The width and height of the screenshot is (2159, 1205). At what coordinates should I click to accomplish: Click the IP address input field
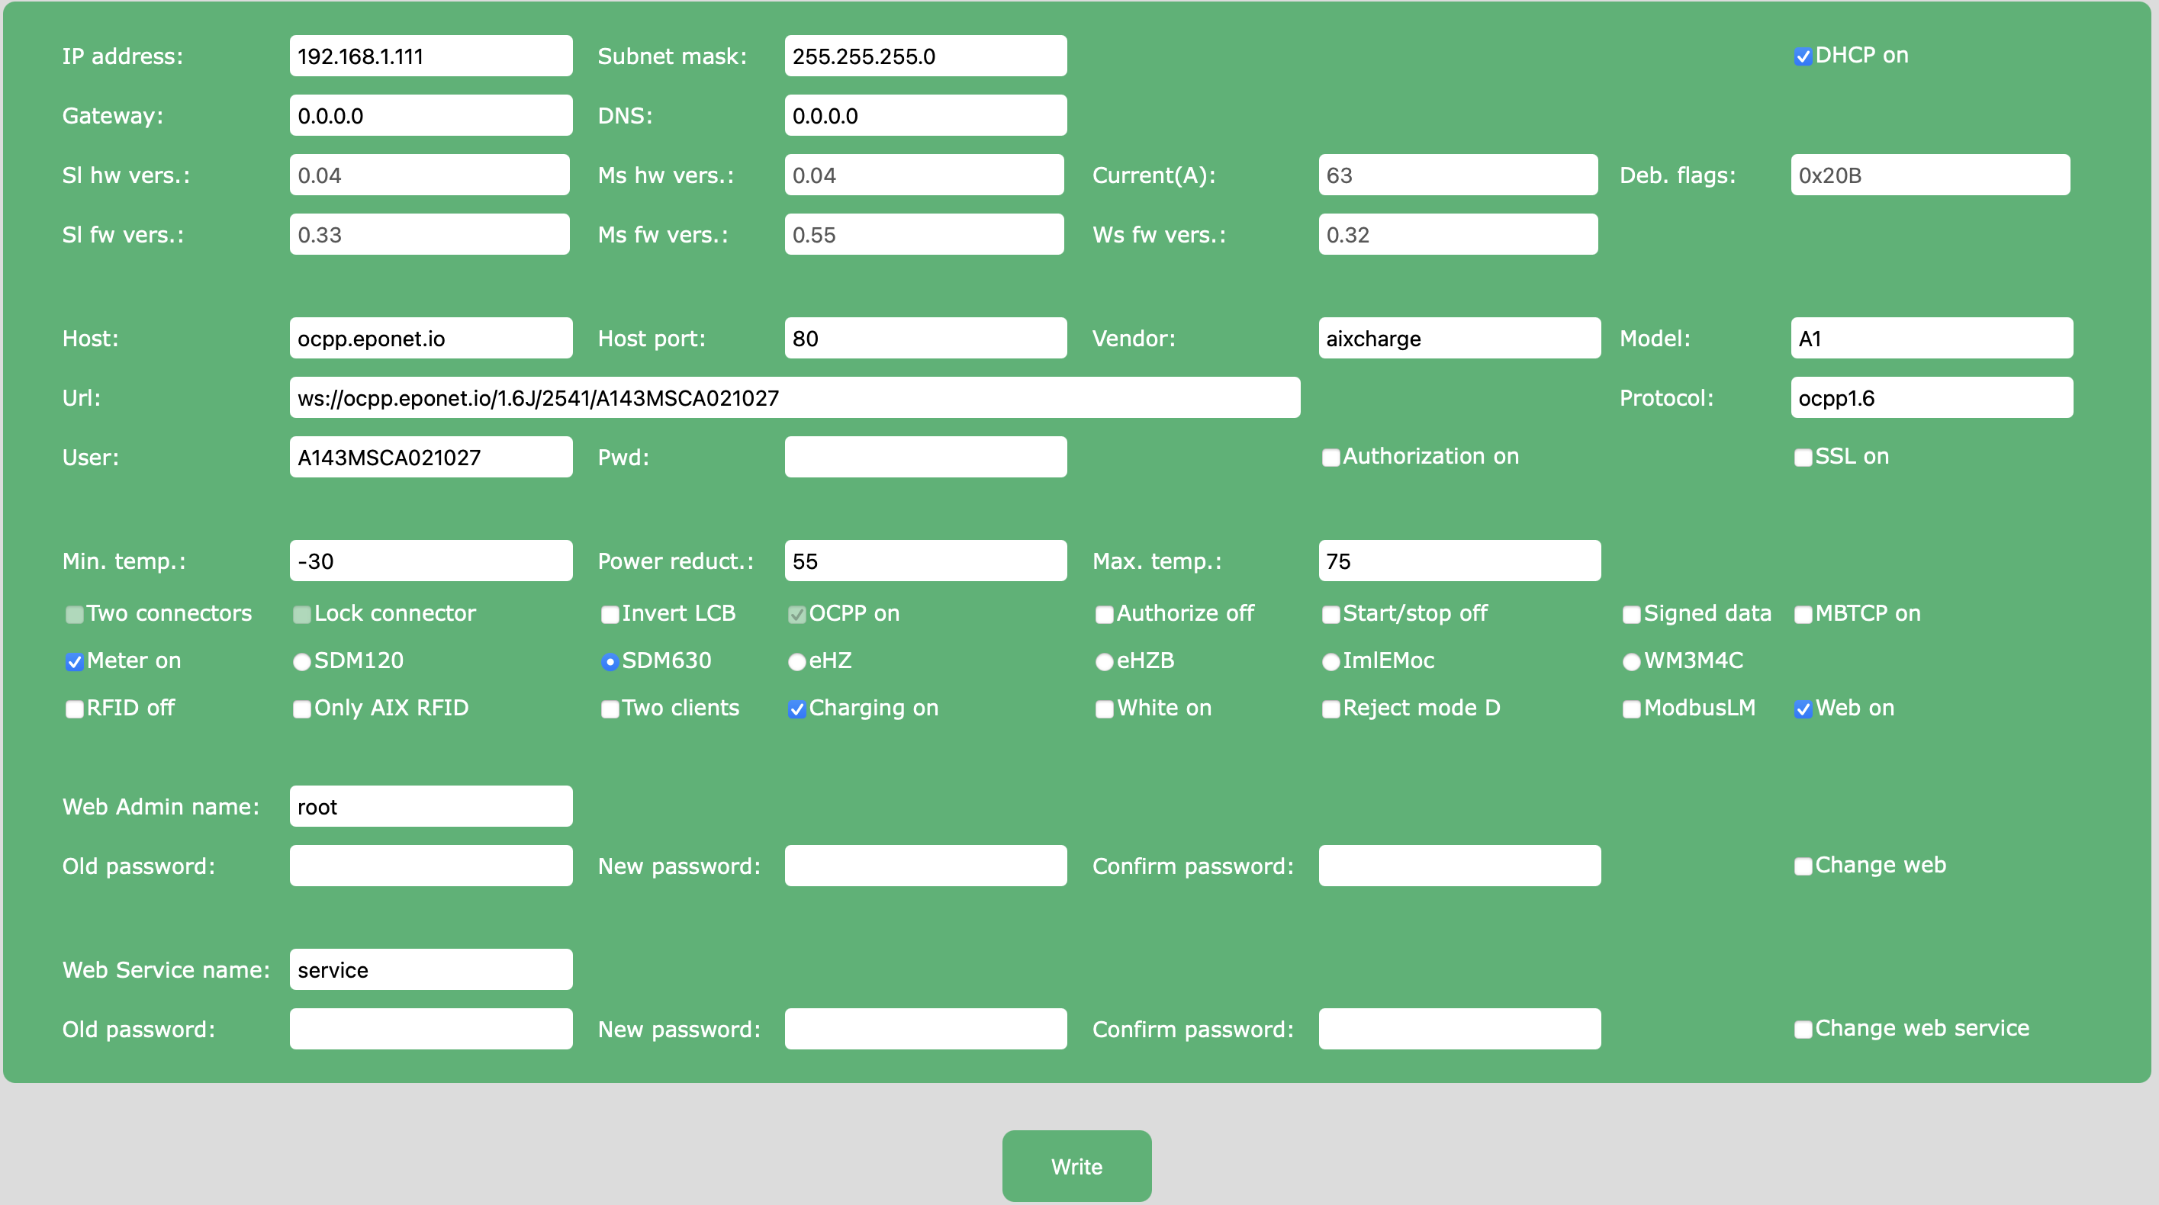431,56
